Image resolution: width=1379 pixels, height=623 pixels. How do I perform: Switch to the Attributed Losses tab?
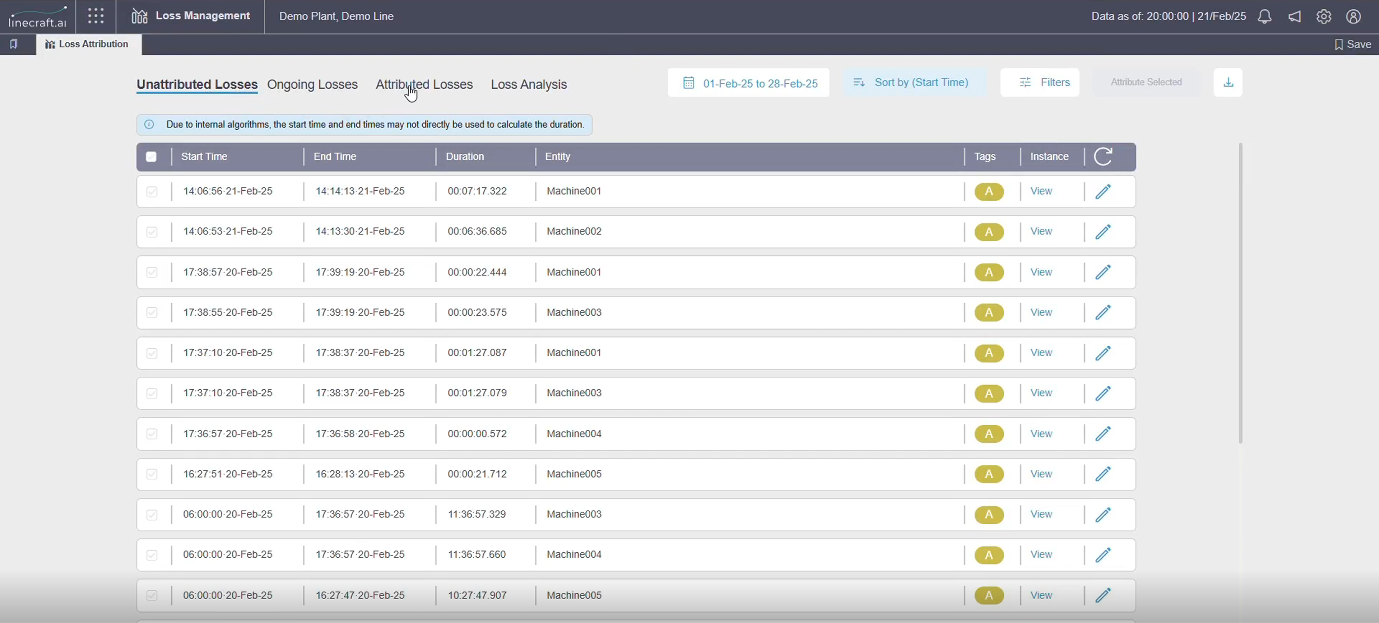click(424, 85)
